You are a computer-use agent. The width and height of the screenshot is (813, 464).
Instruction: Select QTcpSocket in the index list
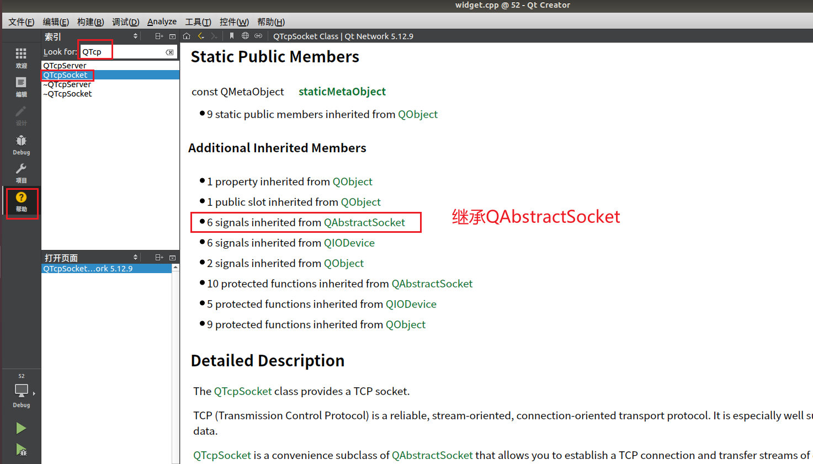110,75
